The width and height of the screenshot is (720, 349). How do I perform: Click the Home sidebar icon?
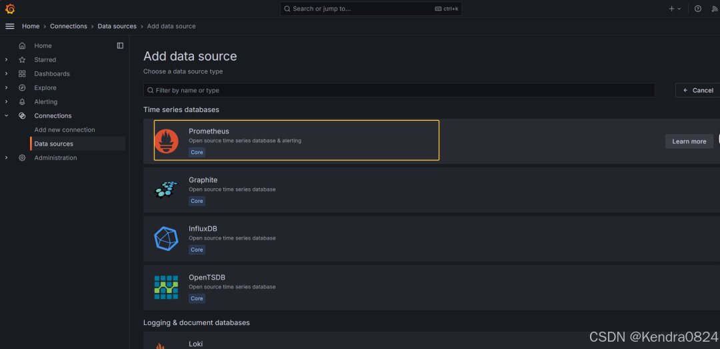[x=22, y=45]
